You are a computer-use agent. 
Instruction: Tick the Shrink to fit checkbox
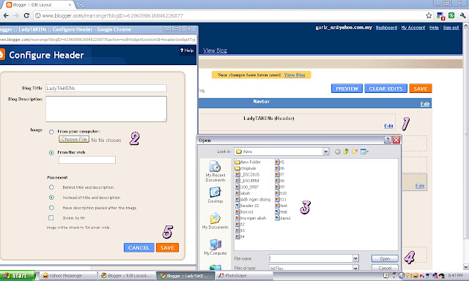[x=51, y=217]
